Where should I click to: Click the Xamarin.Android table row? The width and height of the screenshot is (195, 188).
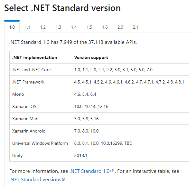(99, 131)
